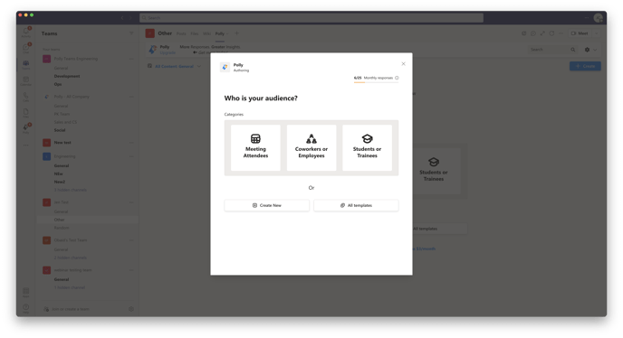This screenshot has height=338, width=623.
Task: Open Jen Test team more options
Action: (131, 202)
